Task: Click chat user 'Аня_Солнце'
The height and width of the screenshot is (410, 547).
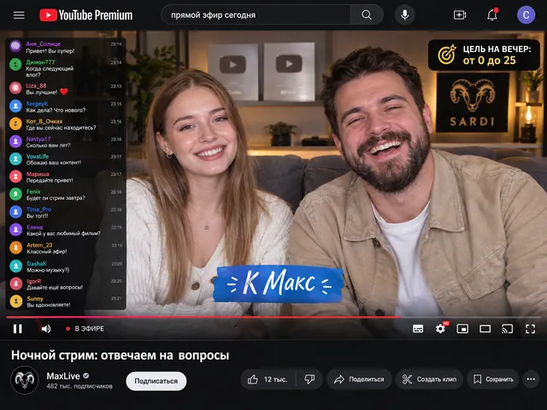Action: click(44, 44)
